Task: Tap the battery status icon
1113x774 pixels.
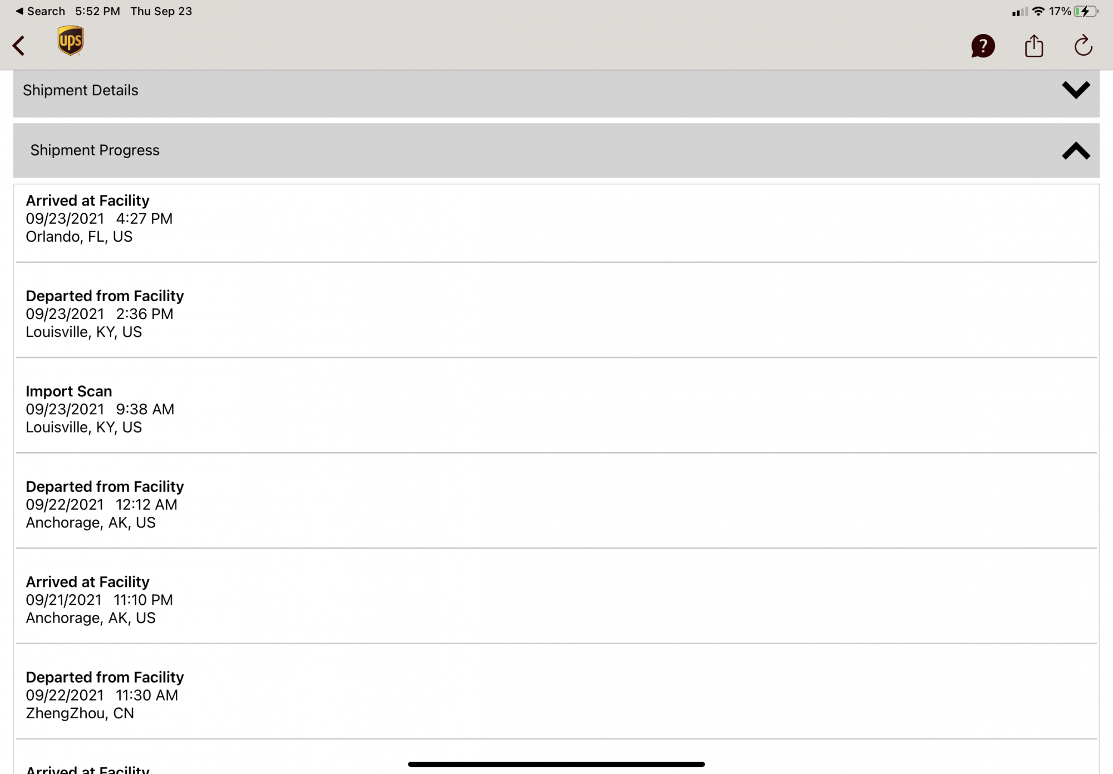Action: [x=1085, y=11]
